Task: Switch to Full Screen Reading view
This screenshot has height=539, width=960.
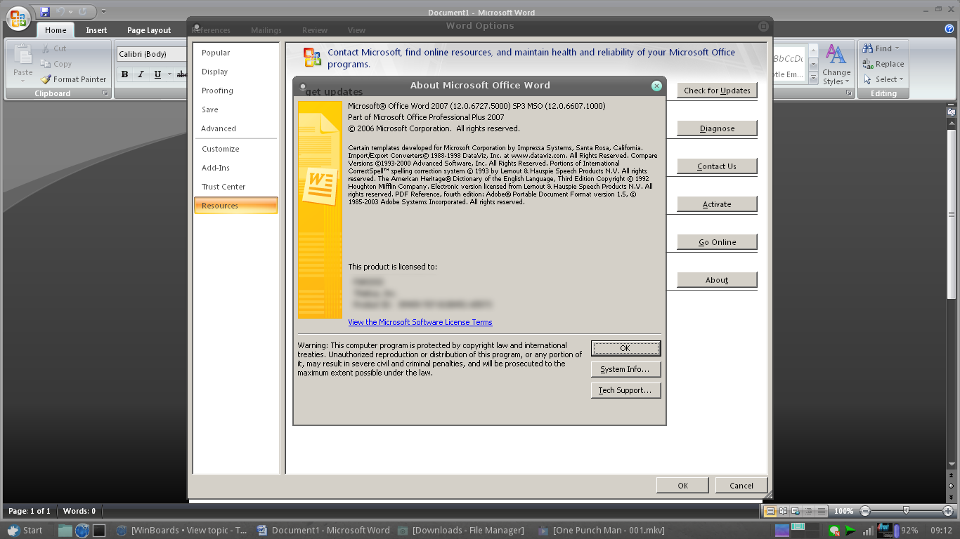Action: (783, 511)
